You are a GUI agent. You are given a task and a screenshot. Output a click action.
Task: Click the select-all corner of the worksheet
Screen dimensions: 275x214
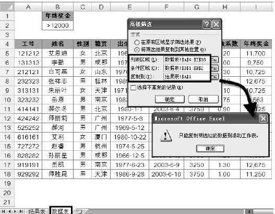pos(7,7)
